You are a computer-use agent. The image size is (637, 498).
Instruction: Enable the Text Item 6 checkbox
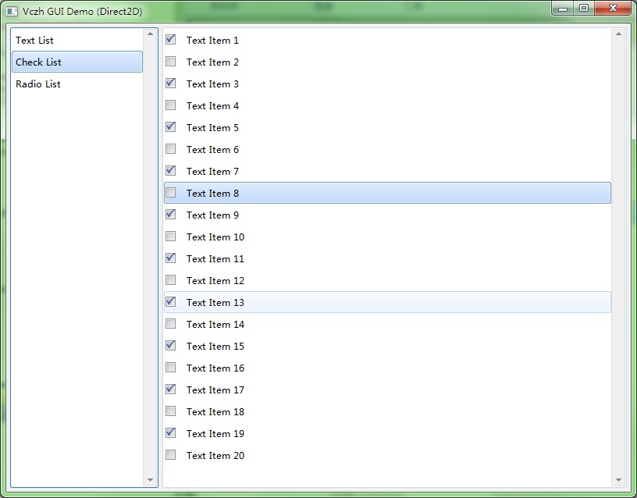171,148
